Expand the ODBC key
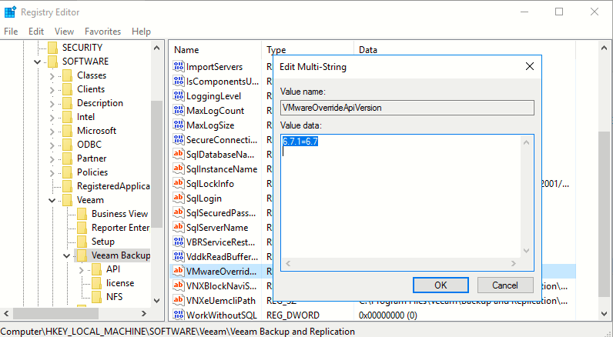The width and height of the screenshot is (613, 337). (x=52, y=145)
